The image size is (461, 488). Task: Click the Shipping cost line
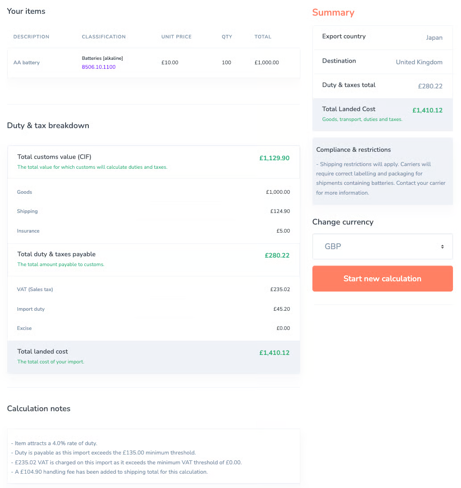(154, 211)
